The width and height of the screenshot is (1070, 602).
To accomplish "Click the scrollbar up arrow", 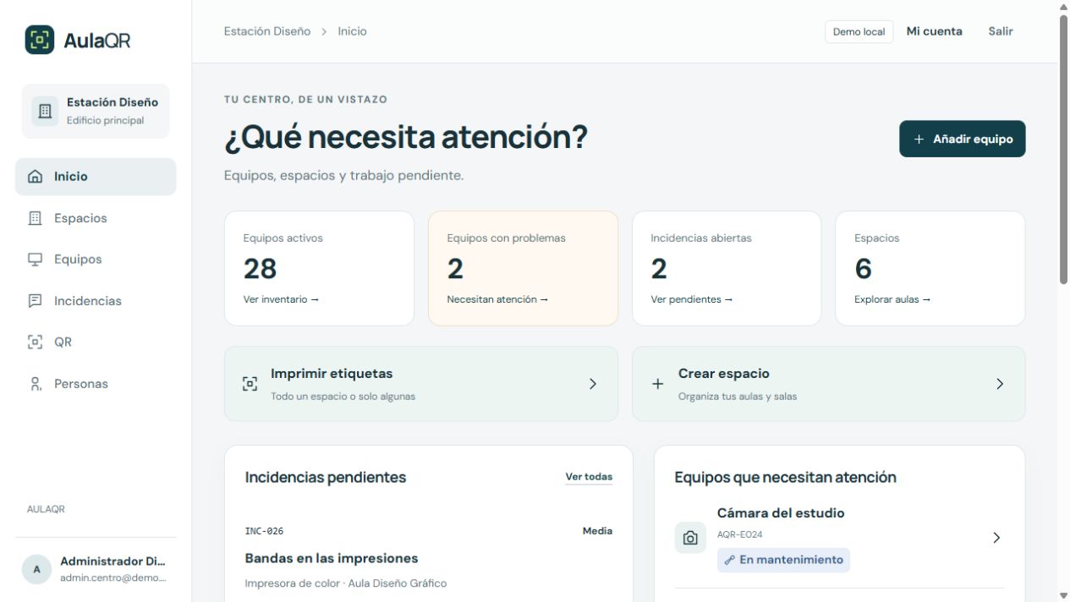I will (x=1064, y=6).
